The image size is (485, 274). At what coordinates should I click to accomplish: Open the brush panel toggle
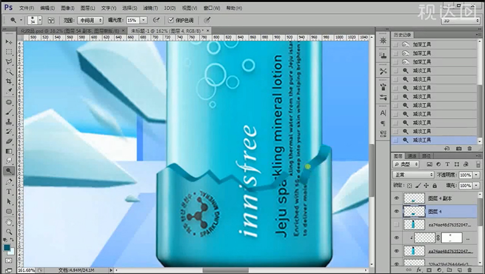point(51,21)
